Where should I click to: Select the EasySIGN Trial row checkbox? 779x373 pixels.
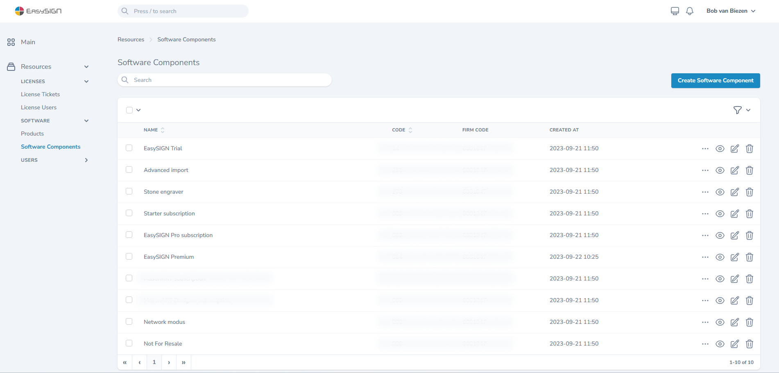[x=129, y=148]
